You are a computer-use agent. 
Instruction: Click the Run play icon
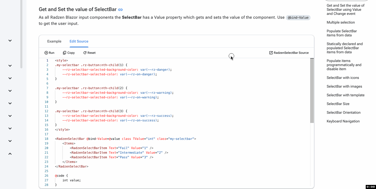pyautogui.click(x=46, y=53)
